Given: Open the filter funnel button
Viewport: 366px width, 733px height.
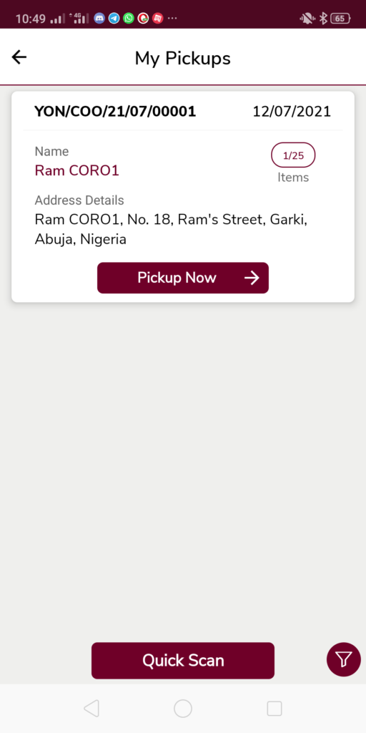Looking at the screenshot, I should (344, 659).
